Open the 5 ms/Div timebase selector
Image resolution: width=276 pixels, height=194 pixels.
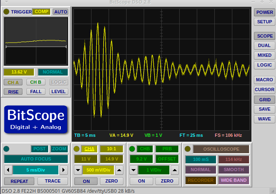36,170
